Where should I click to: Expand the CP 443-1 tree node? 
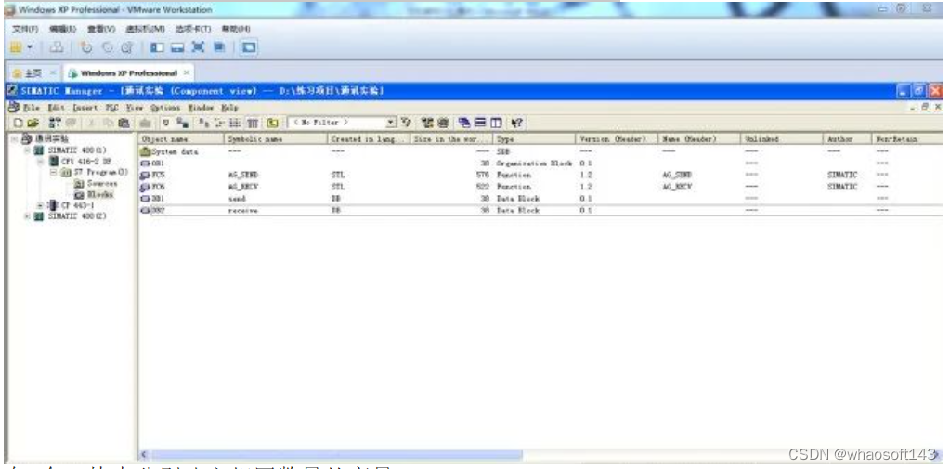[x=40, y=205]
